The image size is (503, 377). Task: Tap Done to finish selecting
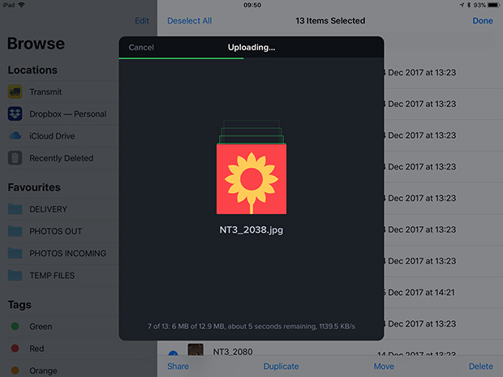point(482,21)
